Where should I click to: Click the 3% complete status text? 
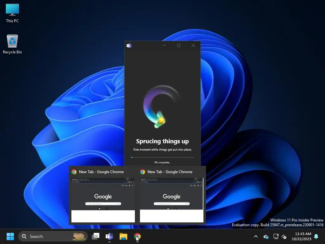point(162,162)
